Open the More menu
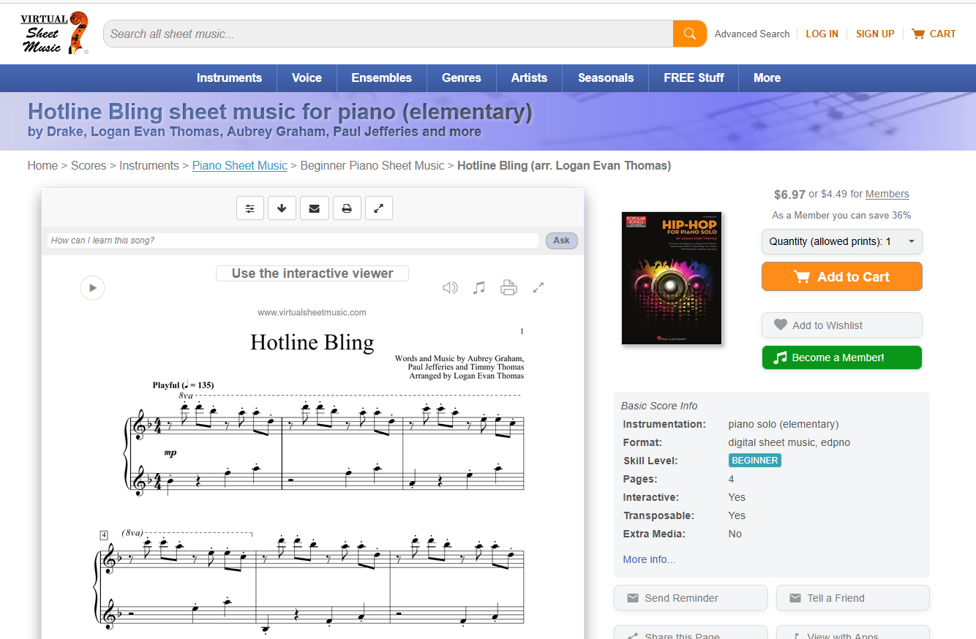Viewport: 976px width, 639px height. pyautogui.click(x=767, y=77)
